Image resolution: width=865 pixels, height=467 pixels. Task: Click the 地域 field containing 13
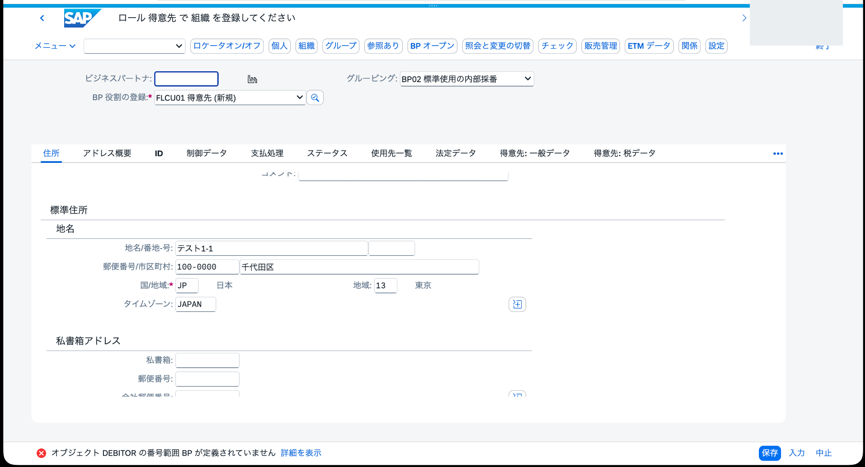click(386, 286)
